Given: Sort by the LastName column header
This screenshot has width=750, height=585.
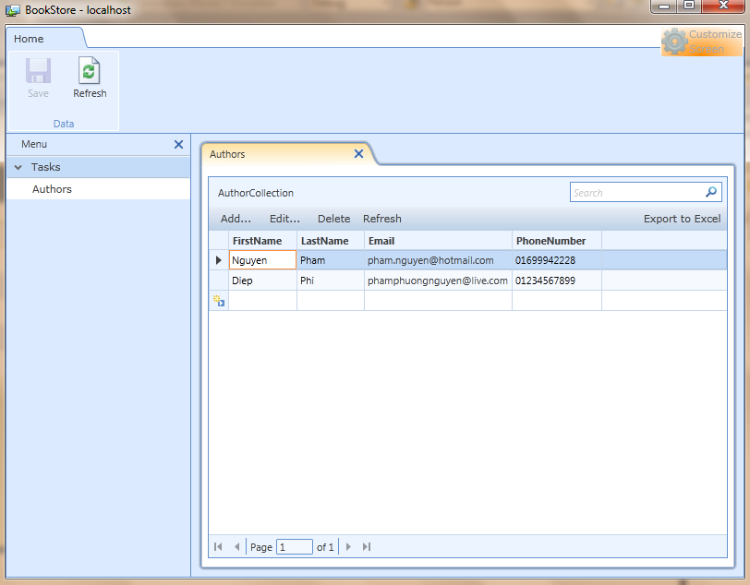Looking at the screenshot, I should (x=325, y=241).
